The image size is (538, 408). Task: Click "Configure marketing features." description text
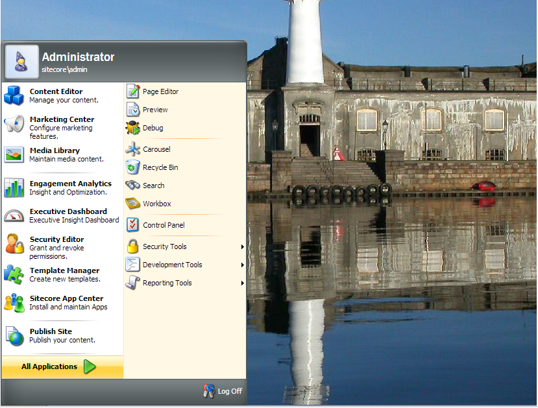[x=61, y=132]
